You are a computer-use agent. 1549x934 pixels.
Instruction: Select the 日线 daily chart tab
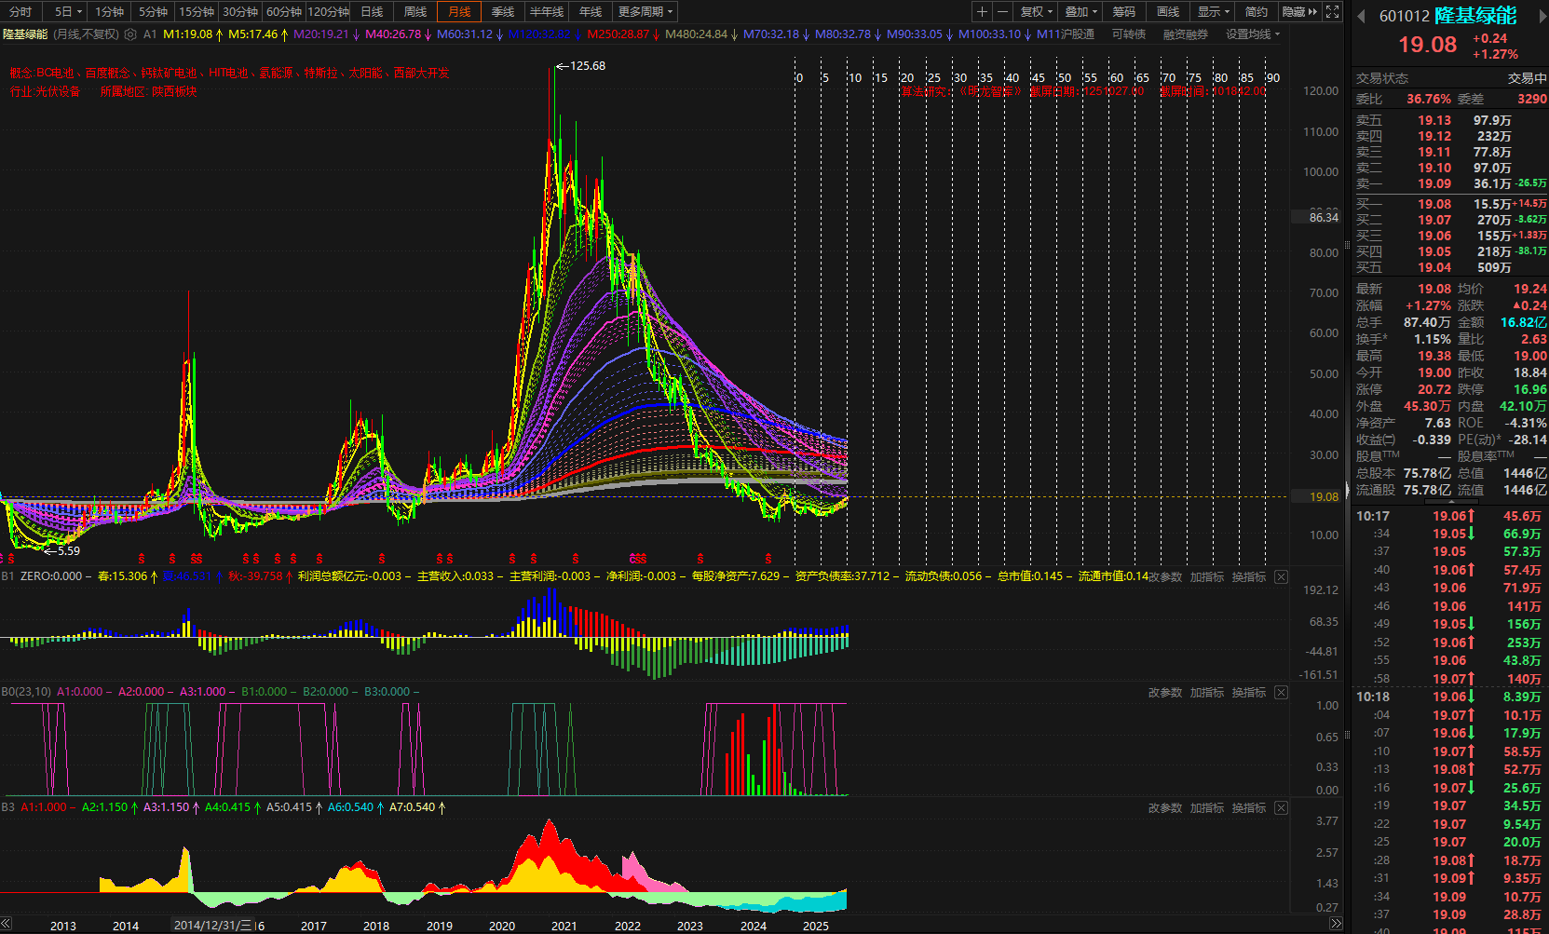pyautogui.click(x=372, y=12)
